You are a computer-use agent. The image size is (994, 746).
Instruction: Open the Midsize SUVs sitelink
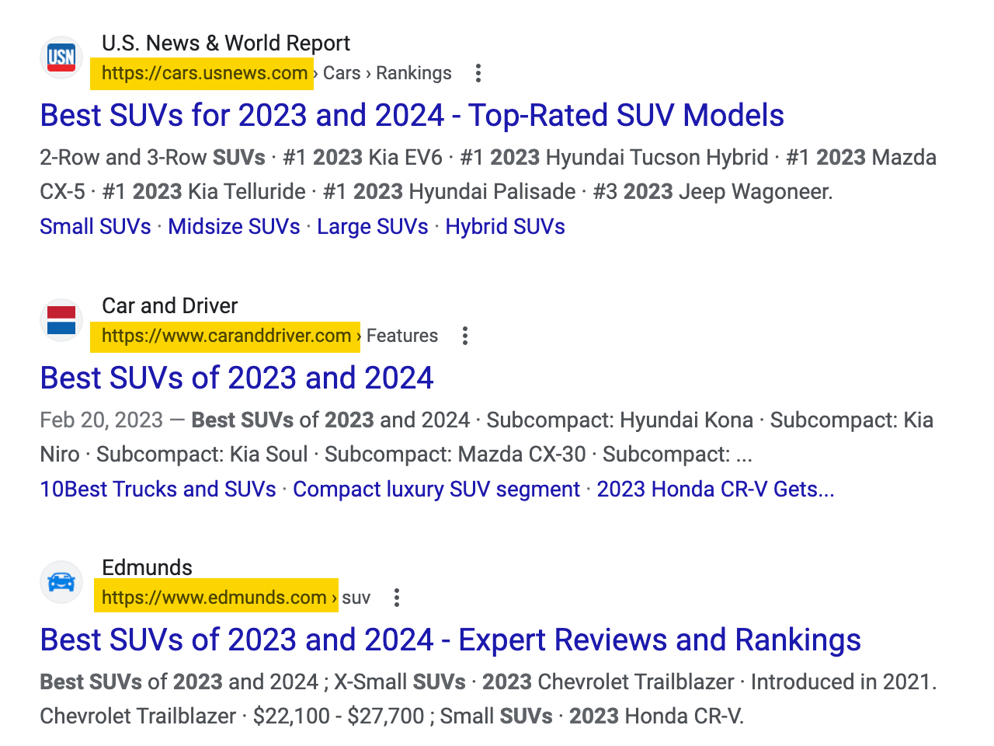[234, 226]
